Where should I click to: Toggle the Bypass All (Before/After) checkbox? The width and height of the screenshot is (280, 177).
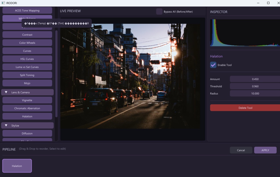159,11
